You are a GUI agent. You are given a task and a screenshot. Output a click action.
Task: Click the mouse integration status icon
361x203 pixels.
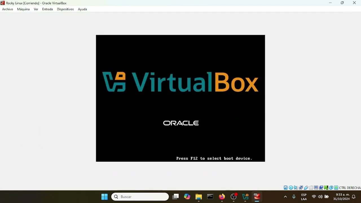click(331, 188)
